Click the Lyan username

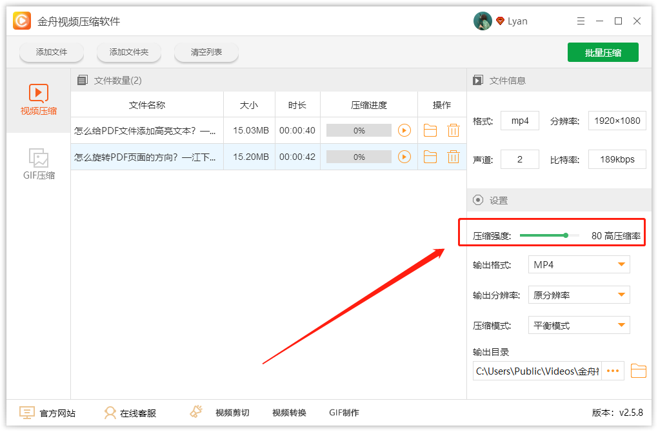[517, 21]
